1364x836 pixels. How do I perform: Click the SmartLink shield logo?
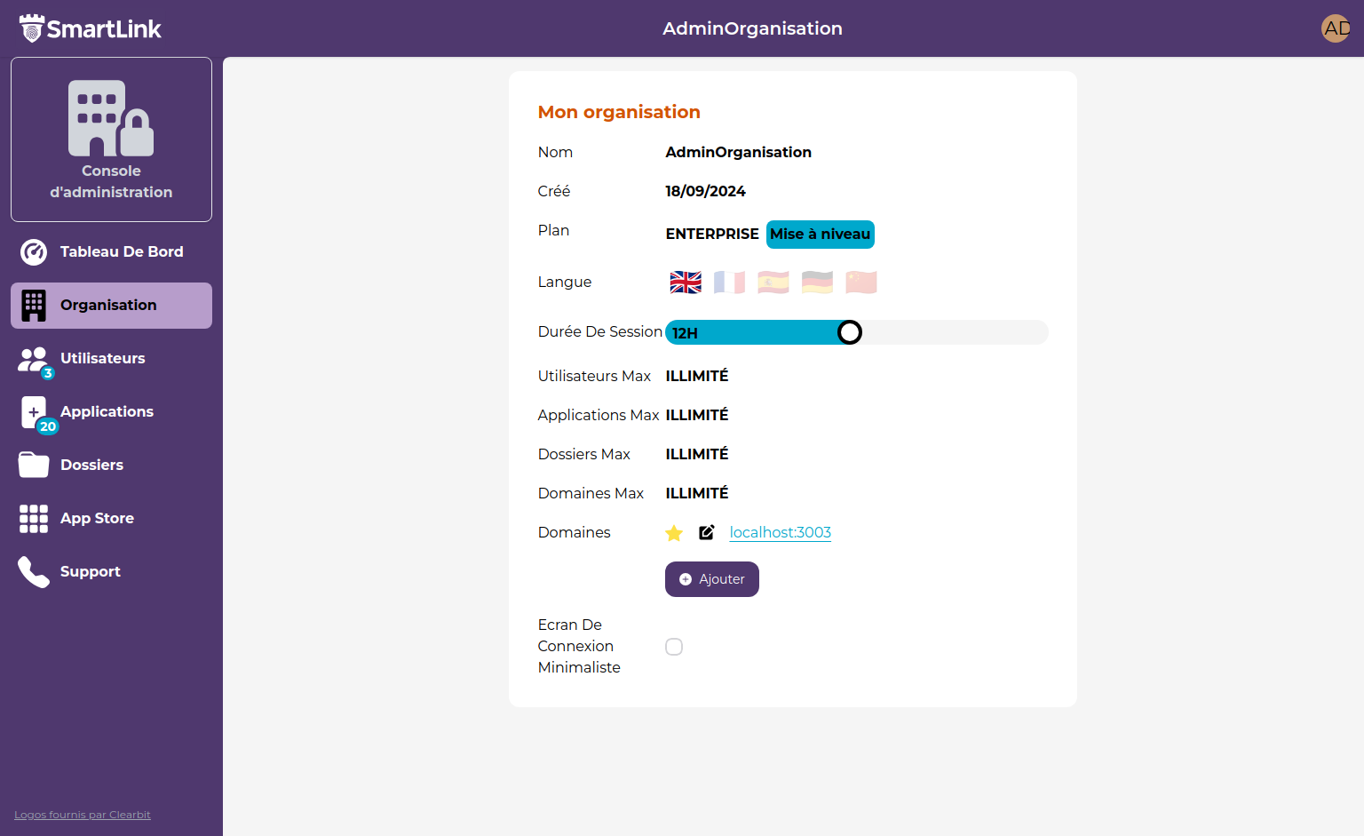click(33, 27)
